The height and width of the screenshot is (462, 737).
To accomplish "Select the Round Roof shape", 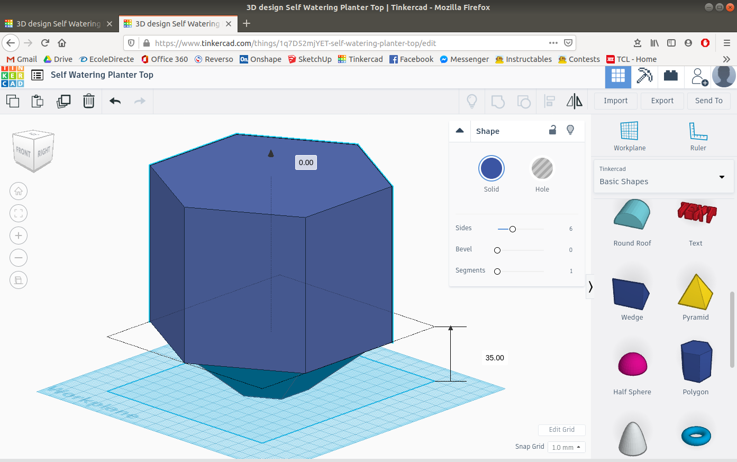I will [632, 222].
